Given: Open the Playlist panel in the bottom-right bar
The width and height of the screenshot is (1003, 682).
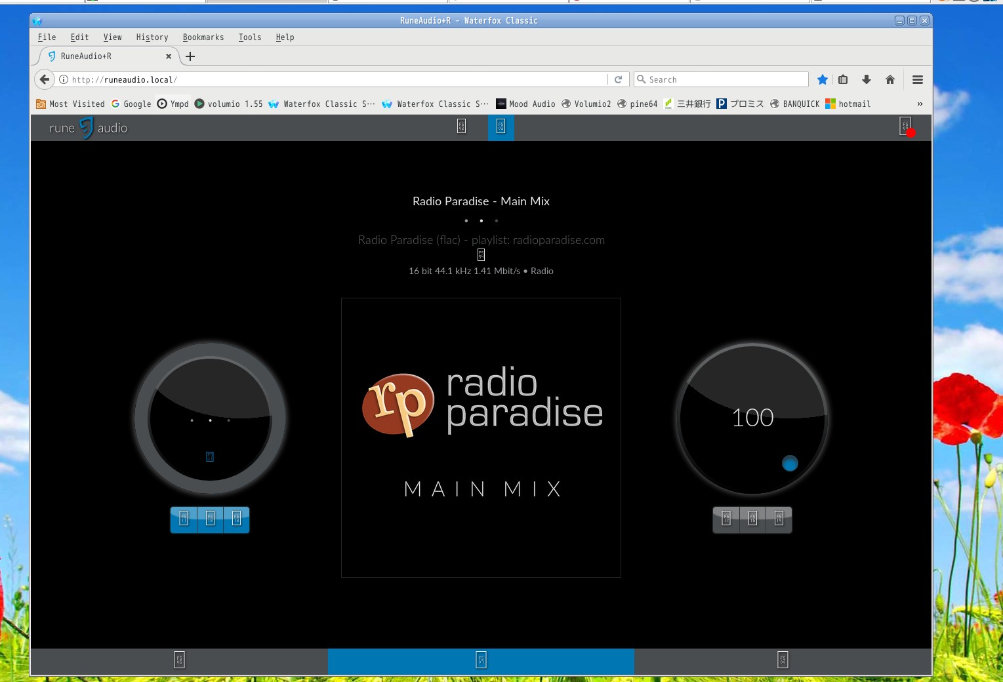Looking at the screenshot, I should pos(782,660).
